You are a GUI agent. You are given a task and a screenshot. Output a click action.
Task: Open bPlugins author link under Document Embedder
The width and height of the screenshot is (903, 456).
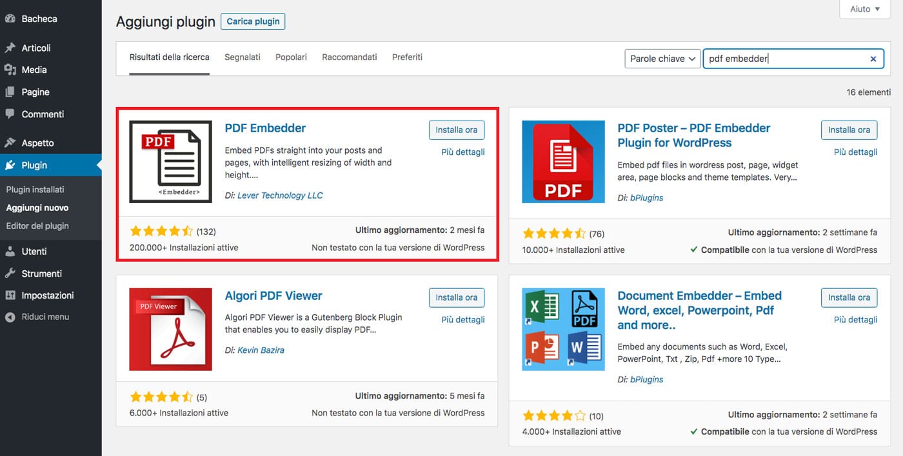tap(647, 380)
